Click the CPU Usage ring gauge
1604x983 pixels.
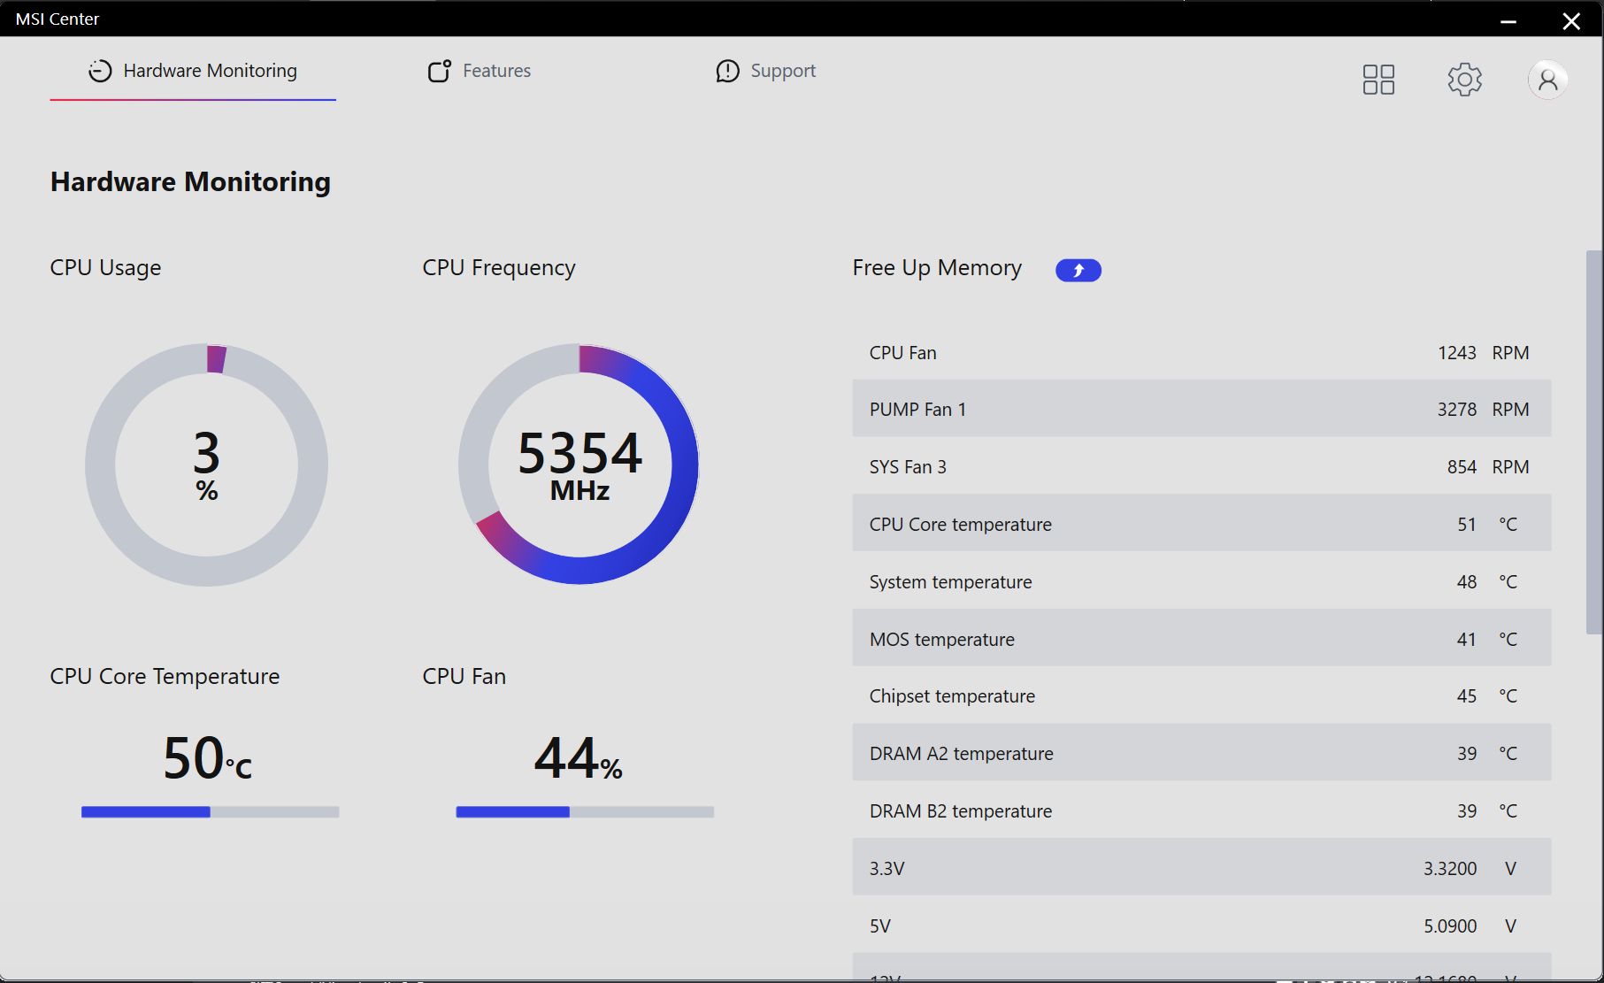point(207,465)
